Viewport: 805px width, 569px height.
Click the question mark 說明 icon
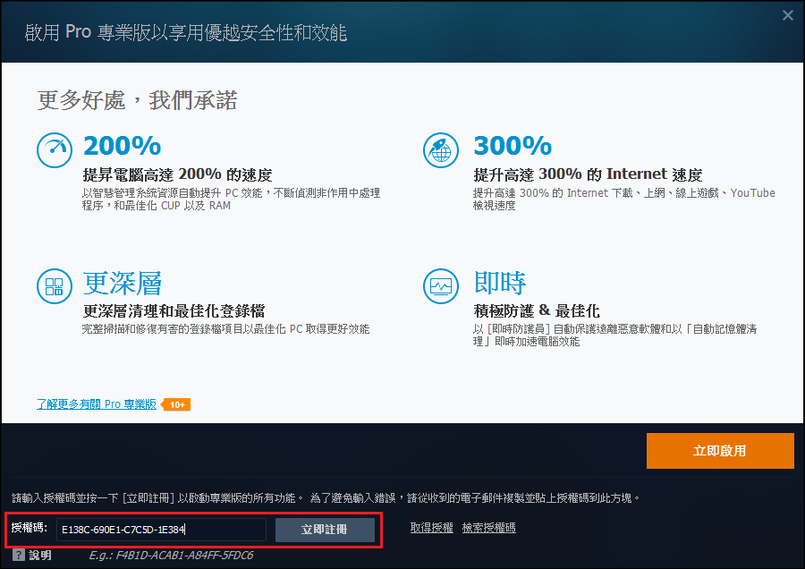click(x=19, y=556)
